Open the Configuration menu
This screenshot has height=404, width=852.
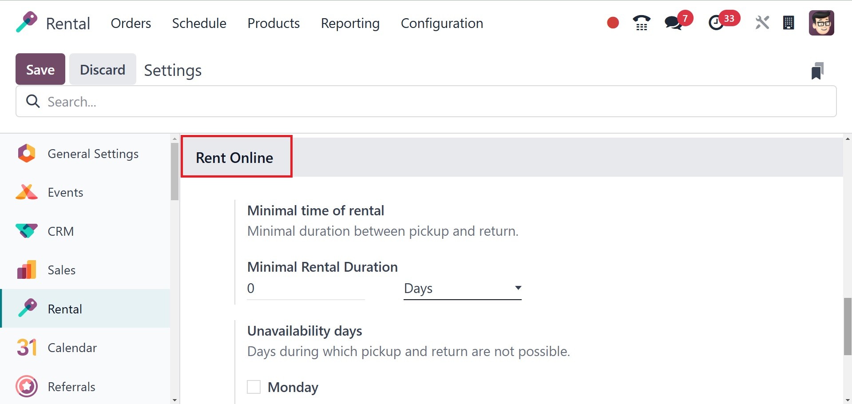tap(442, 23)
